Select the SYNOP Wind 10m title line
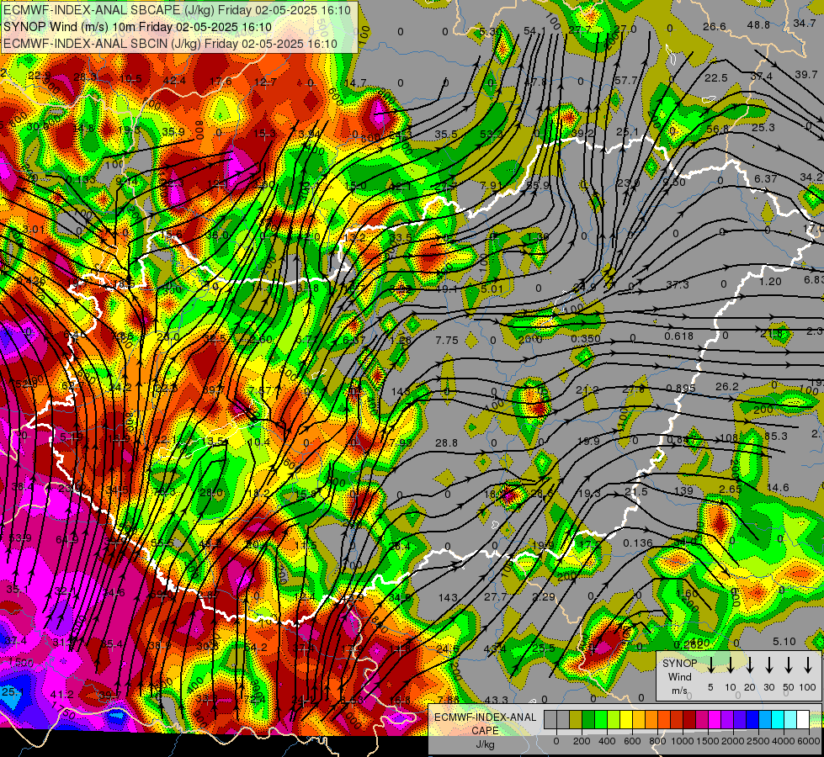 click(137, 27)
